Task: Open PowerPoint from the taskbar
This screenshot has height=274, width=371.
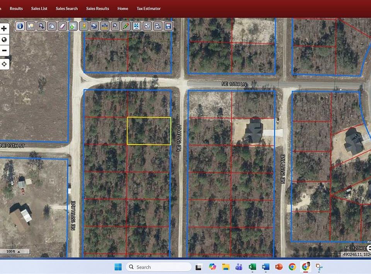Action: (x=279, y=267)
